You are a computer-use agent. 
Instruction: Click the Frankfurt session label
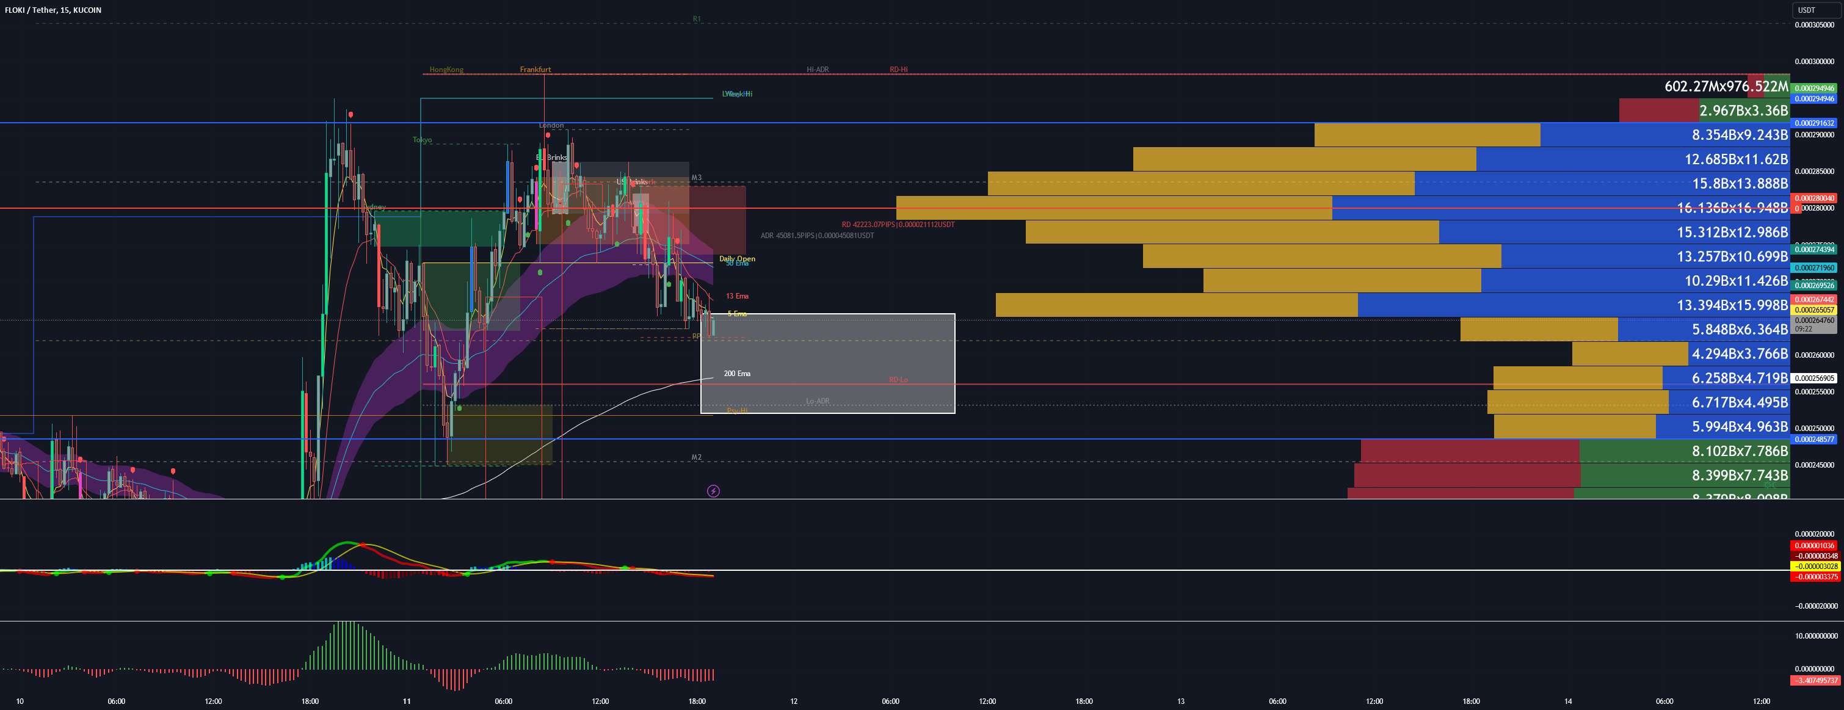click(535, 70)
